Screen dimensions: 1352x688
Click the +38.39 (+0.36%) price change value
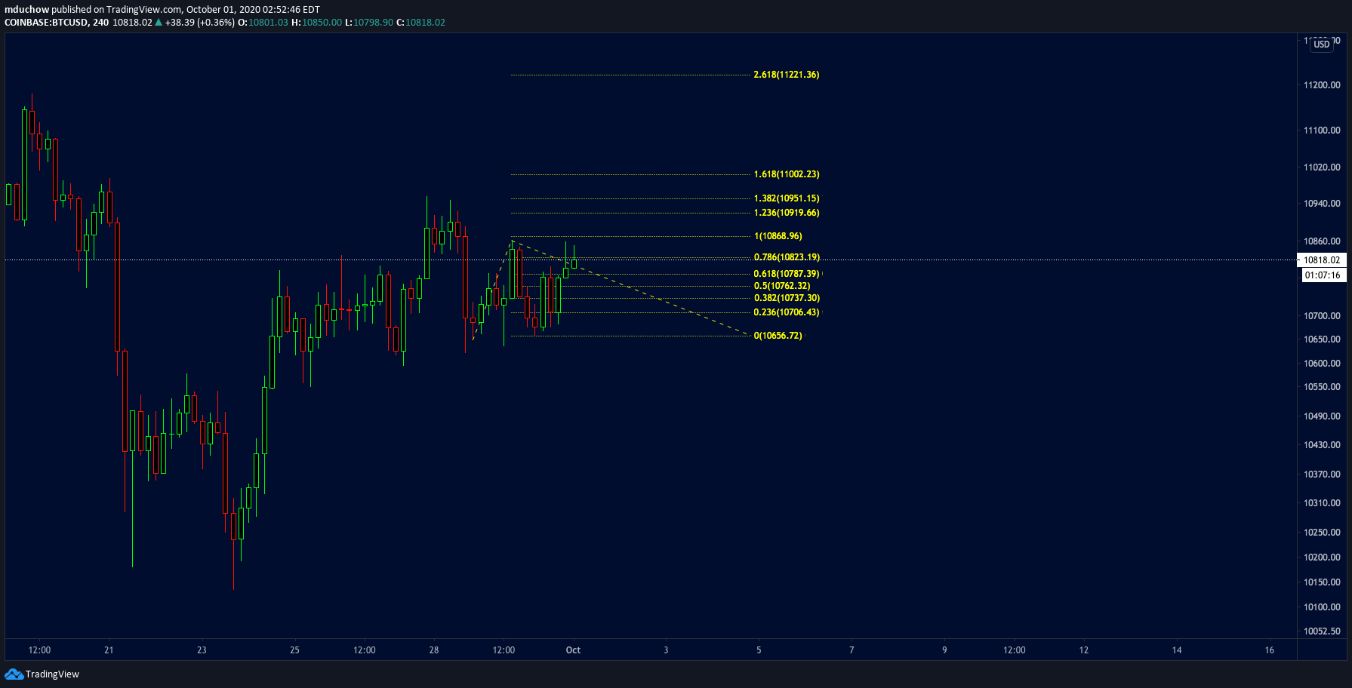199,23
